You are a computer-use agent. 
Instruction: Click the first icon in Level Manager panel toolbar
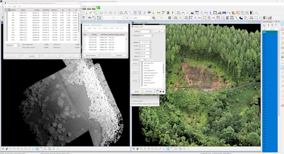click(264, 25)
